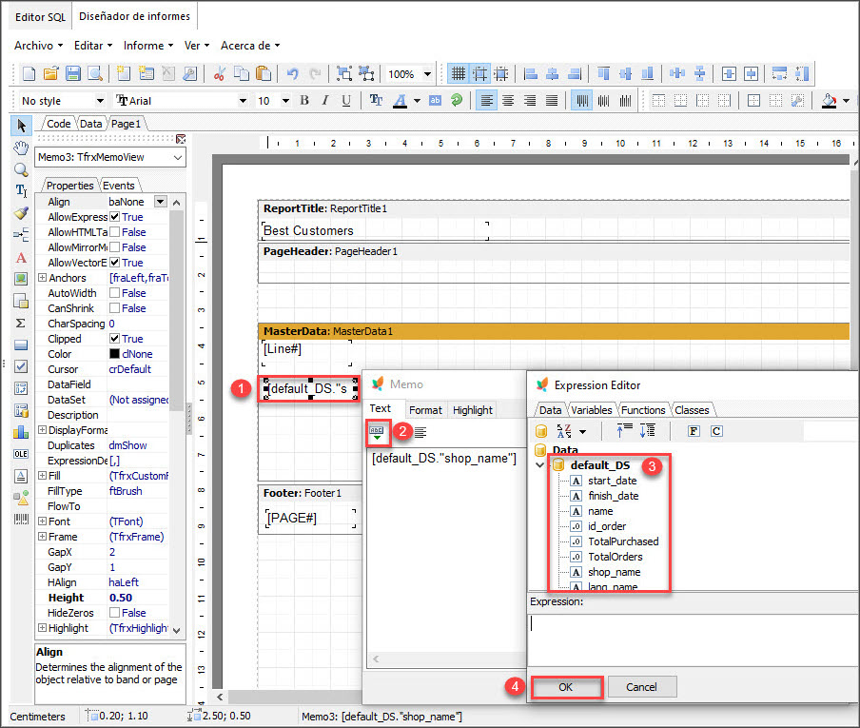Screen dimensions: 860x728
Task: Open the Variables tab in Expression Editor
Action: (592, 410)
